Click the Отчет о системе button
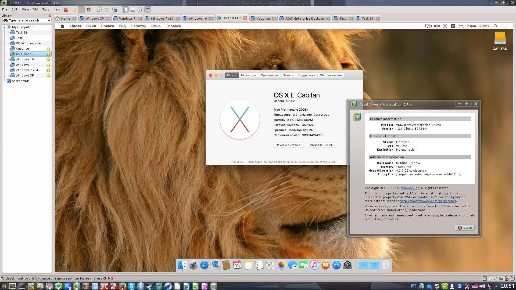Screen dimensions: 516x290 coord(289,145)
